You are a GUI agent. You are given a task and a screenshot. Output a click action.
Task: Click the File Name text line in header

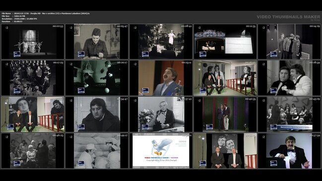pyautogui.click(x=46, y=13)
